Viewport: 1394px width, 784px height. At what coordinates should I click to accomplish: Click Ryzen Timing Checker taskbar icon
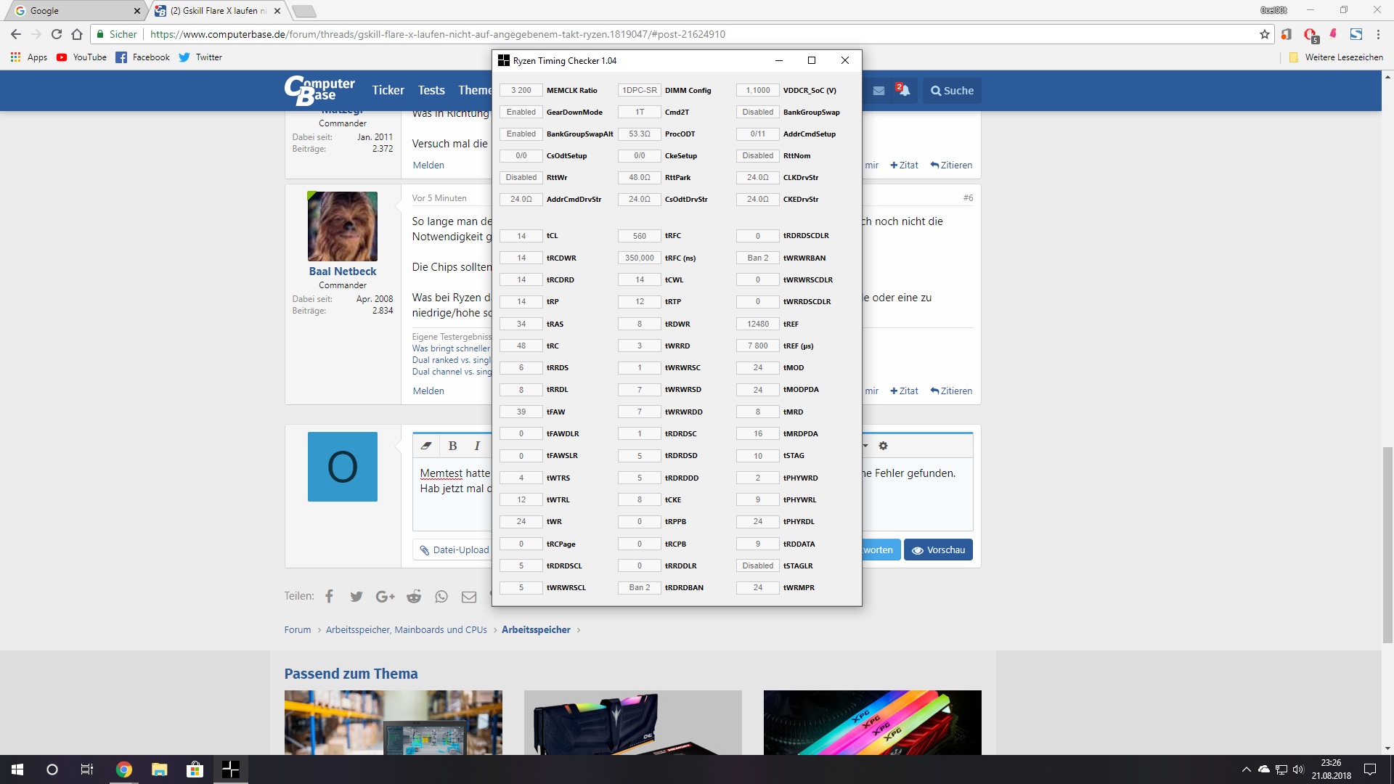click(230, 769)
